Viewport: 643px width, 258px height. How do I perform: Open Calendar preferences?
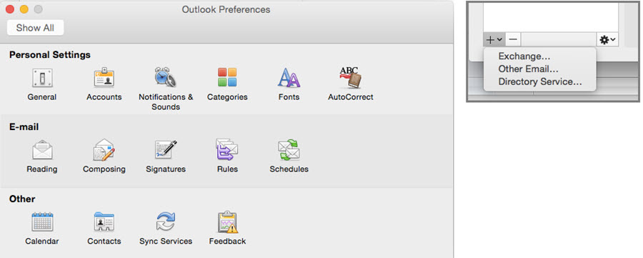tap(42, 222)
